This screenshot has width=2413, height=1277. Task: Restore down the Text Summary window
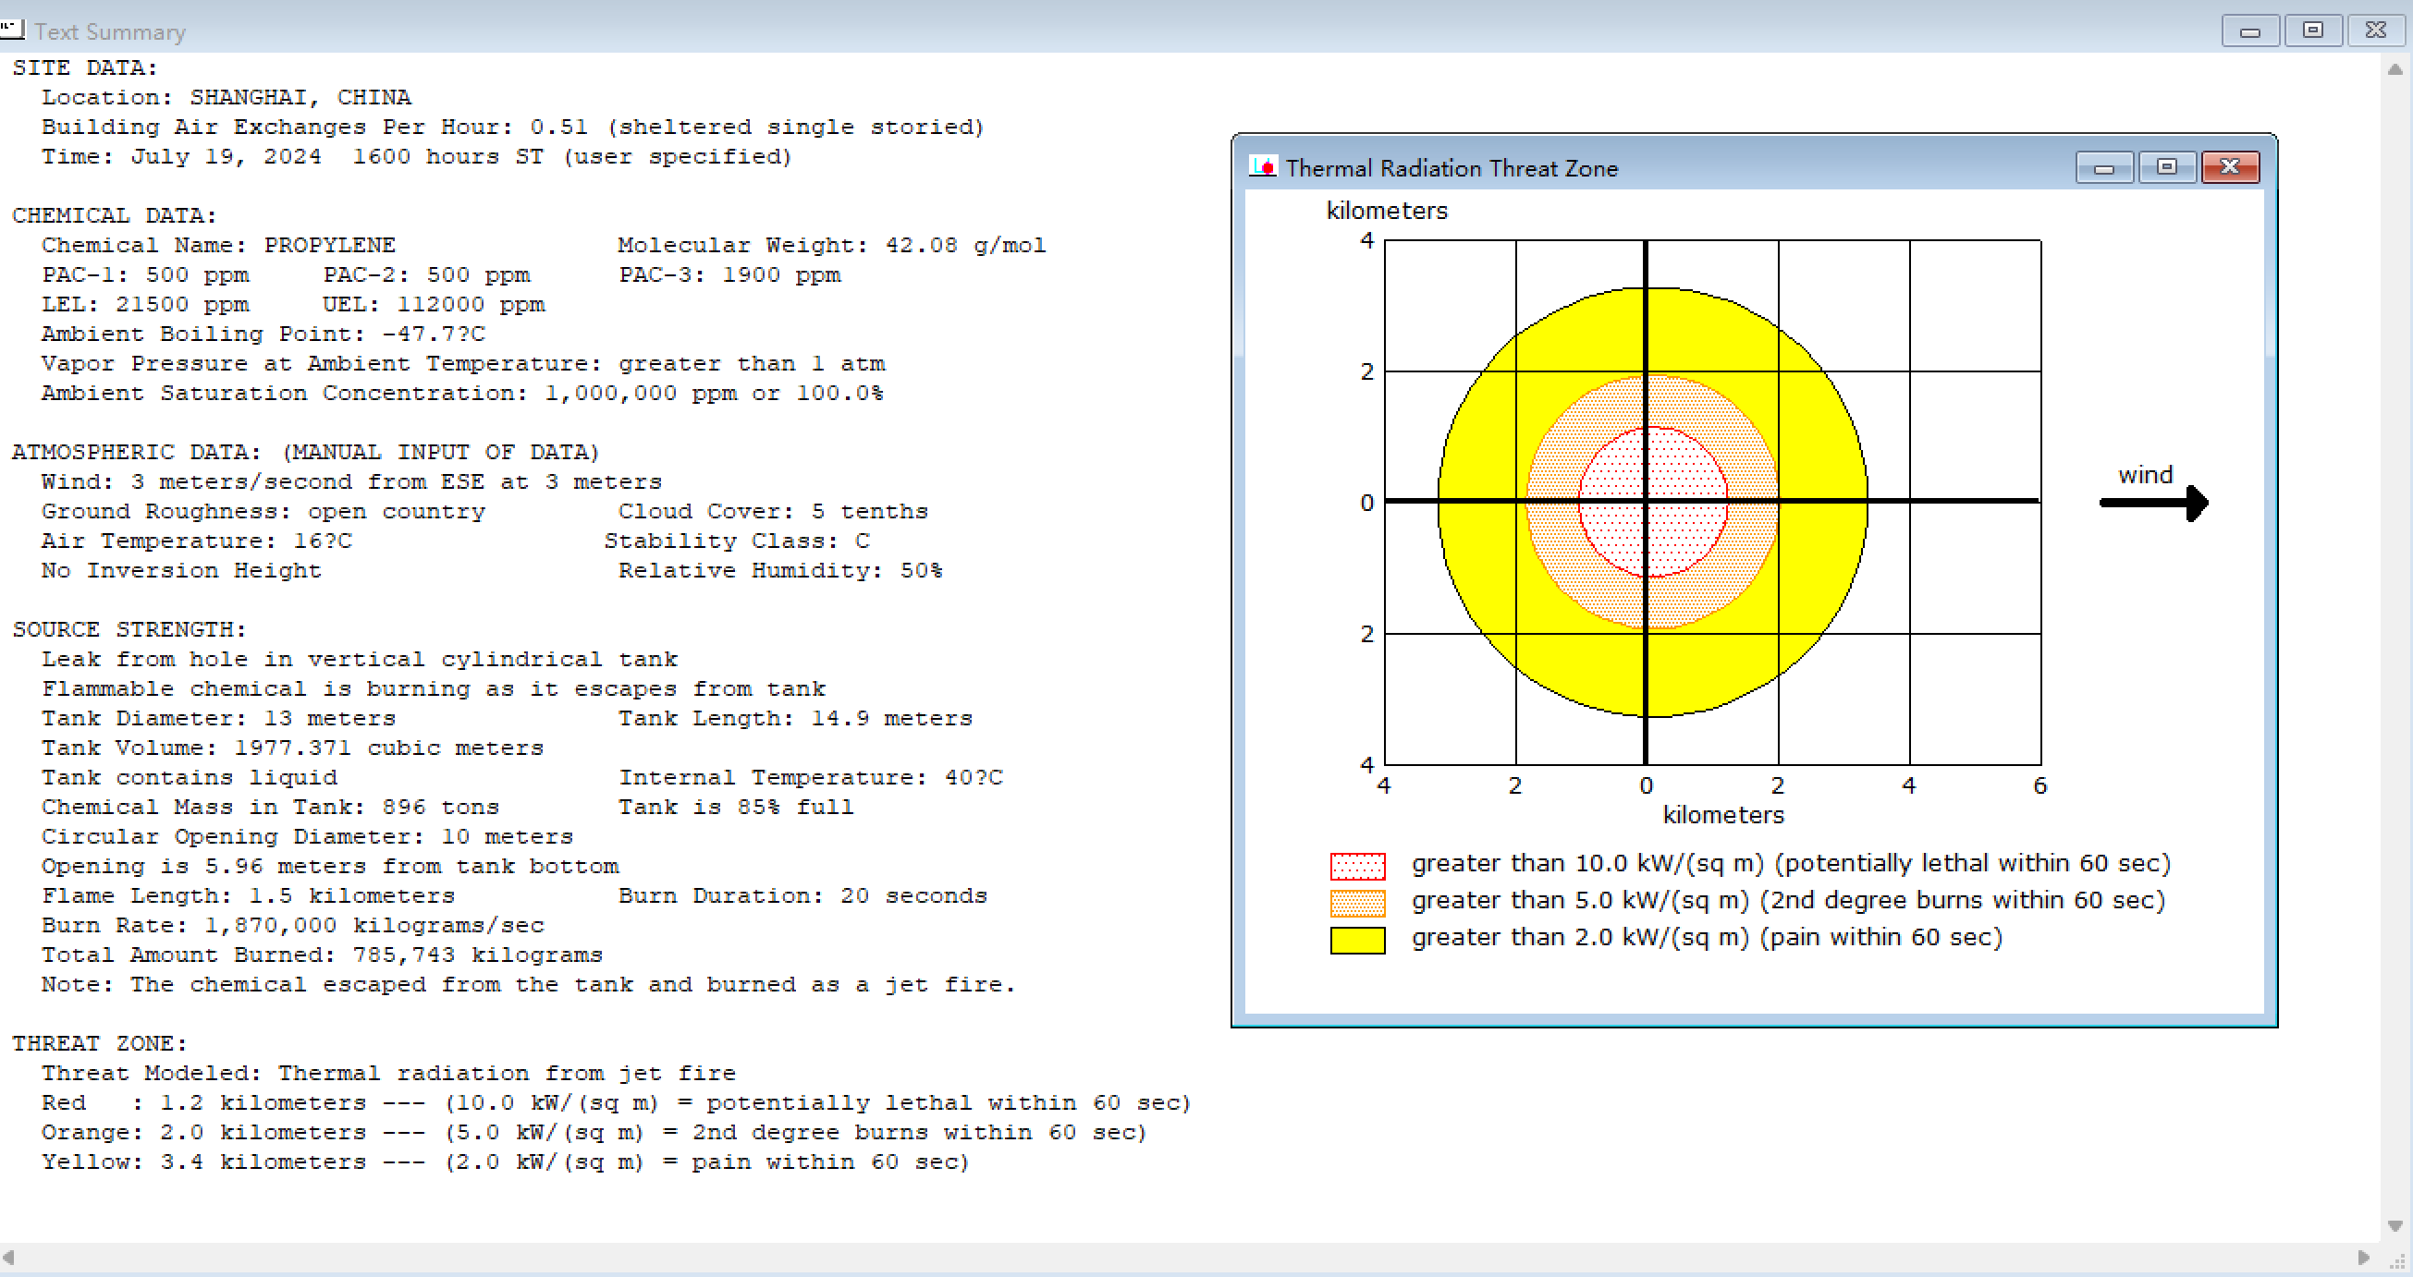[2313, 30]
